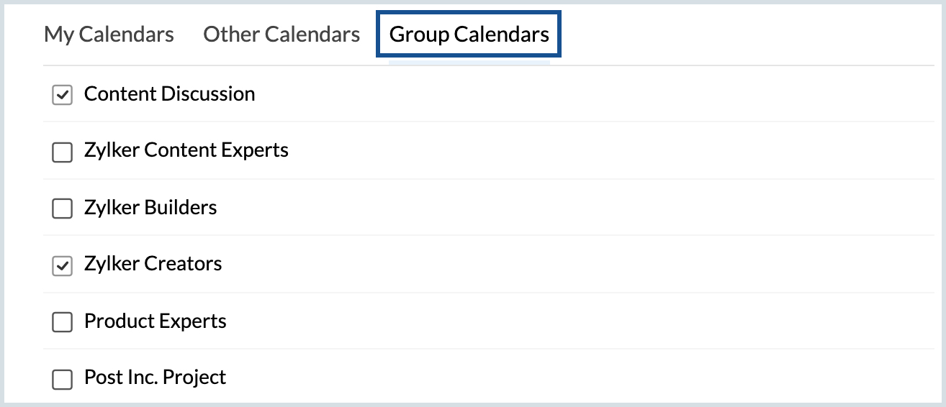946x407 pixels.
Task: Click empty row space right of Zylker Builders
Action: (x=576, y=208)
